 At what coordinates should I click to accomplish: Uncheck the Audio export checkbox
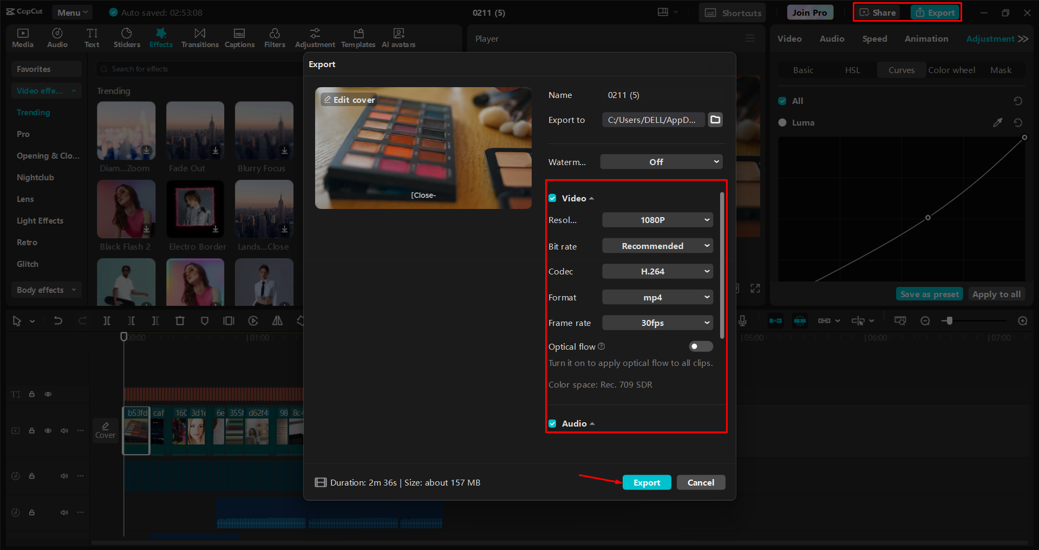coord(552,423)
